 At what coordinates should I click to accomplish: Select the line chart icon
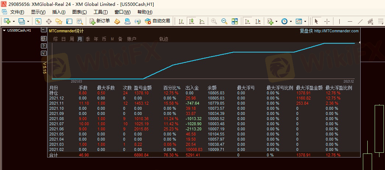click(202, 21)
